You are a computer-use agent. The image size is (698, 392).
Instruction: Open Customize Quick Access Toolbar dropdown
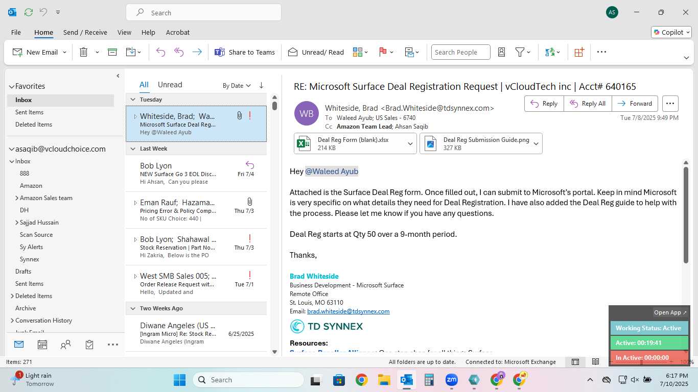point(58,12)
